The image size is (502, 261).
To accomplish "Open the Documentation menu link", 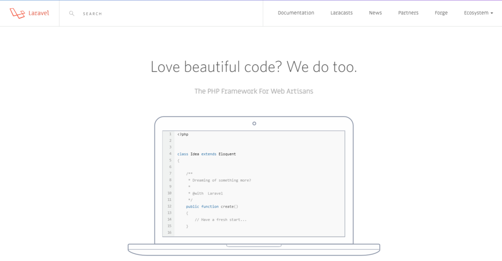I will [296, 13].
